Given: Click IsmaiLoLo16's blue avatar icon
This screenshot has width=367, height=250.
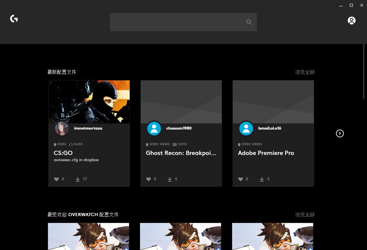Looking at the screenshot, I should pos(246,129).
